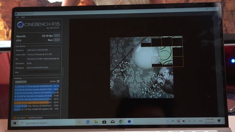Screen dimensions: 235x132
Task: Click the GFX Board field value
Action: pos(43,67)
